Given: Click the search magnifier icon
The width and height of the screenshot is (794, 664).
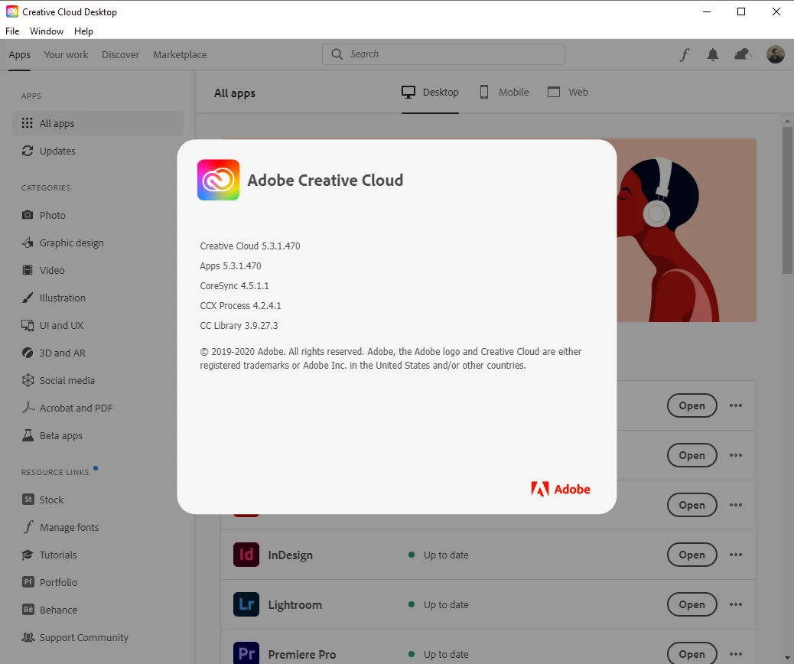Looking at the screenshot, I should 337,54.
